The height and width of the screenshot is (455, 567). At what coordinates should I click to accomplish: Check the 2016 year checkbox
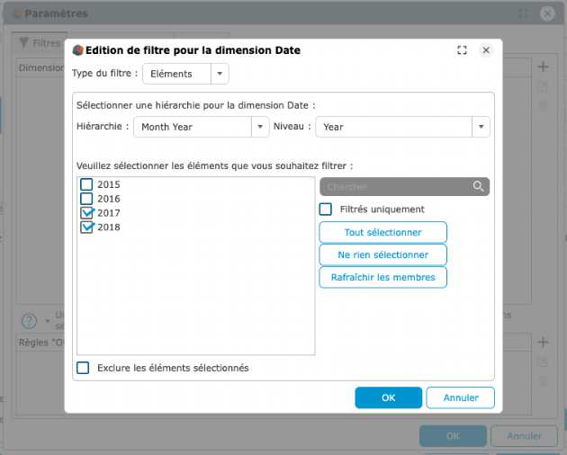[x=86, y=199]
